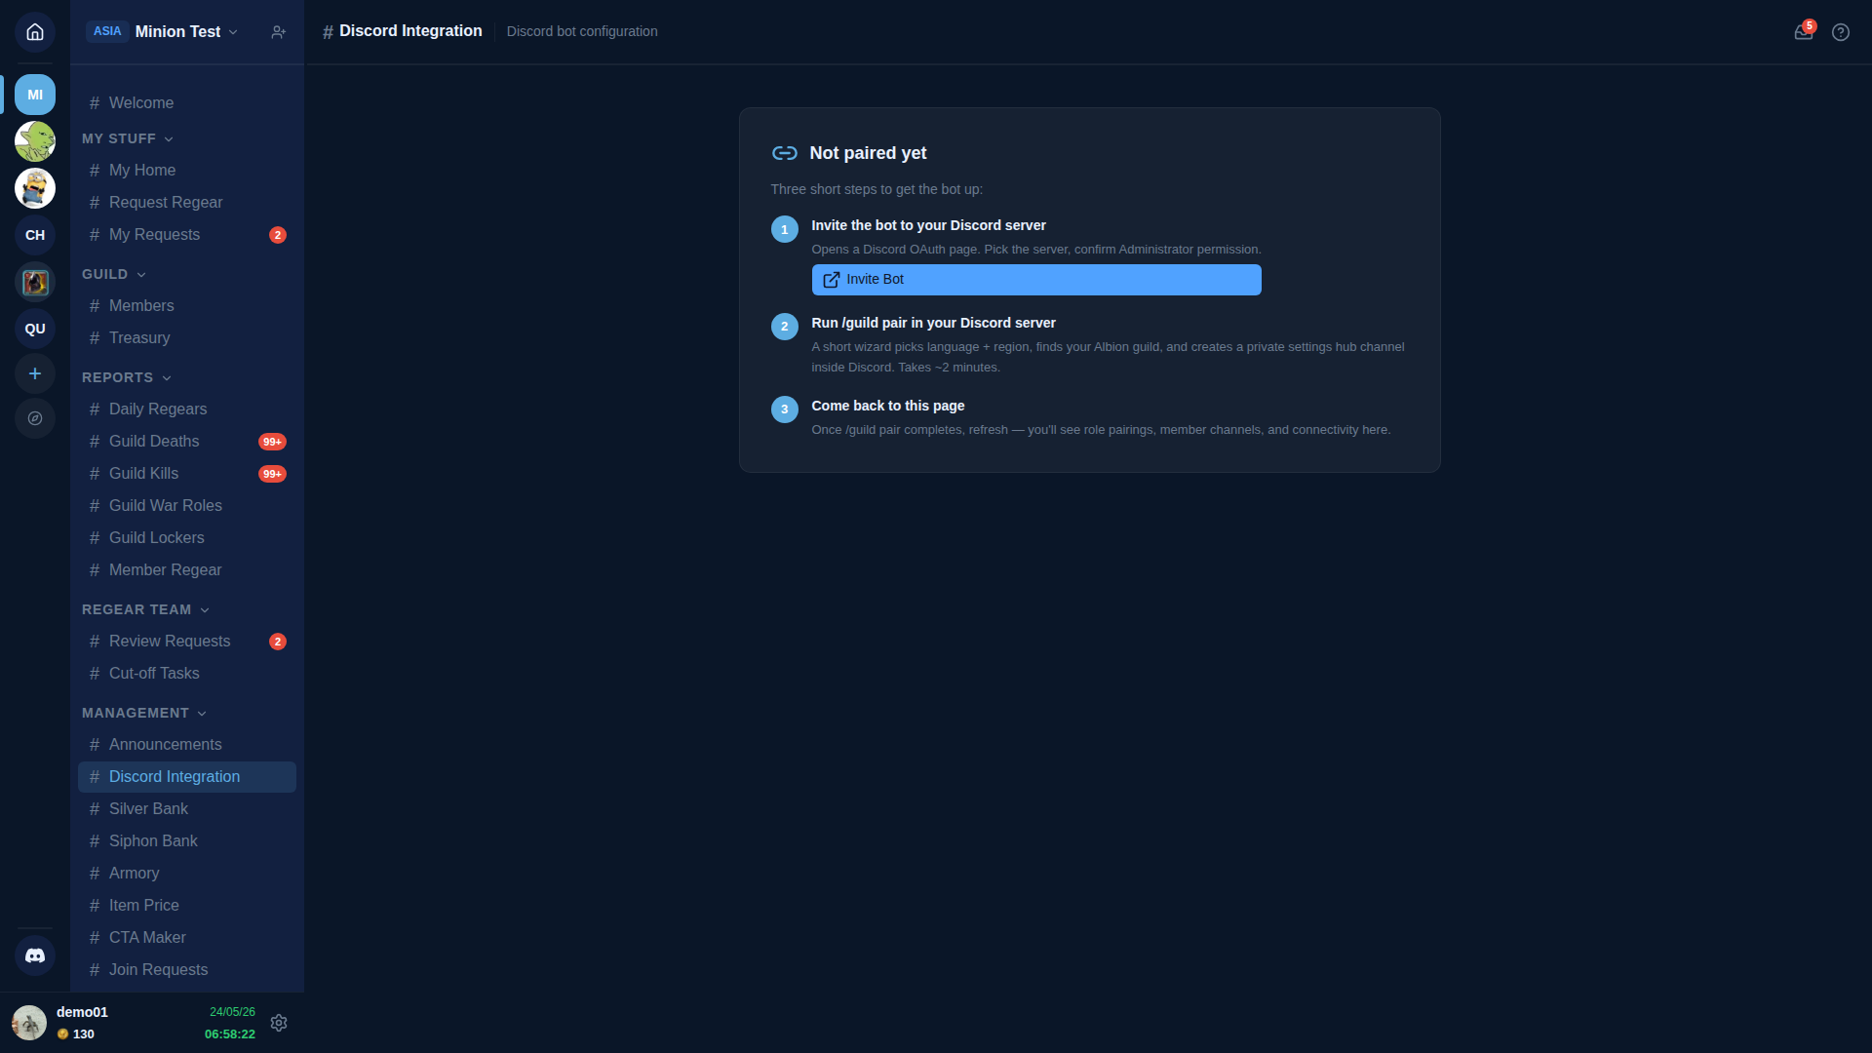Open Guild Deaths report

coord(187,441)
